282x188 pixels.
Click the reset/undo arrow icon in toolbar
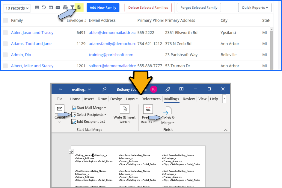tap(44, 7)
